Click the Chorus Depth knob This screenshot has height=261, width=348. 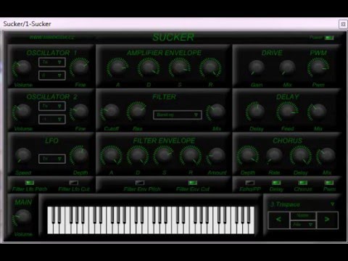[248, 155]
